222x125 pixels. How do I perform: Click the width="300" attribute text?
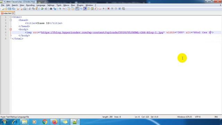(175, 32)
